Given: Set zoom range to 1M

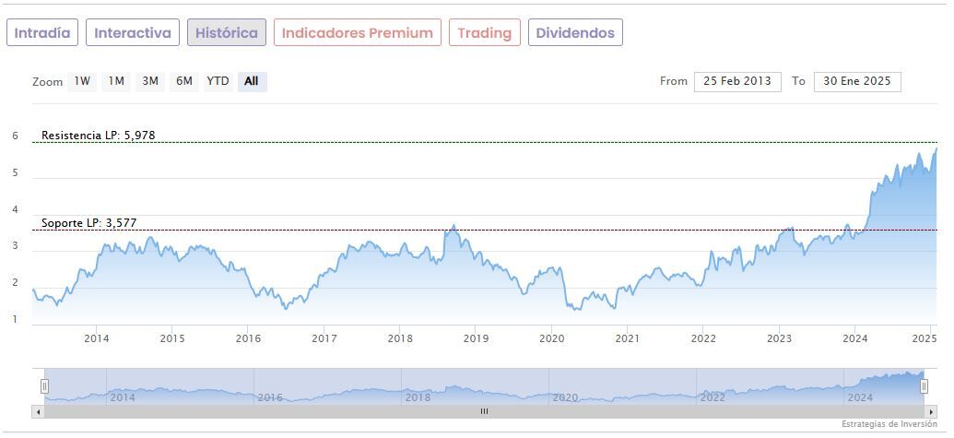Looking at the screenshot, I should pos(116,81).
